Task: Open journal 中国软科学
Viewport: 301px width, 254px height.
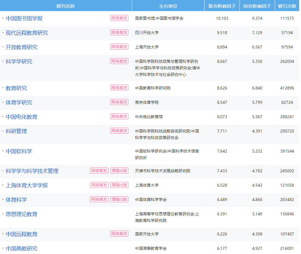Action: point(19,151)
